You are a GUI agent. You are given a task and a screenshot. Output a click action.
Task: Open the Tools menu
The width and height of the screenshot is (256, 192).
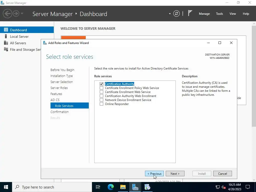[x=219, y=14]
